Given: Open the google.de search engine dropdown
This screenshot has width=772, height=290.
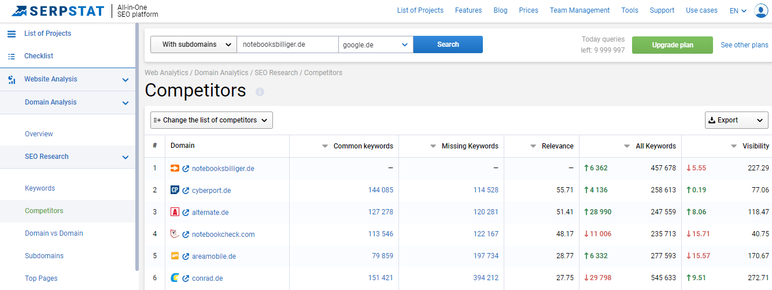Looking at the screenshot, I should (376, 44).
